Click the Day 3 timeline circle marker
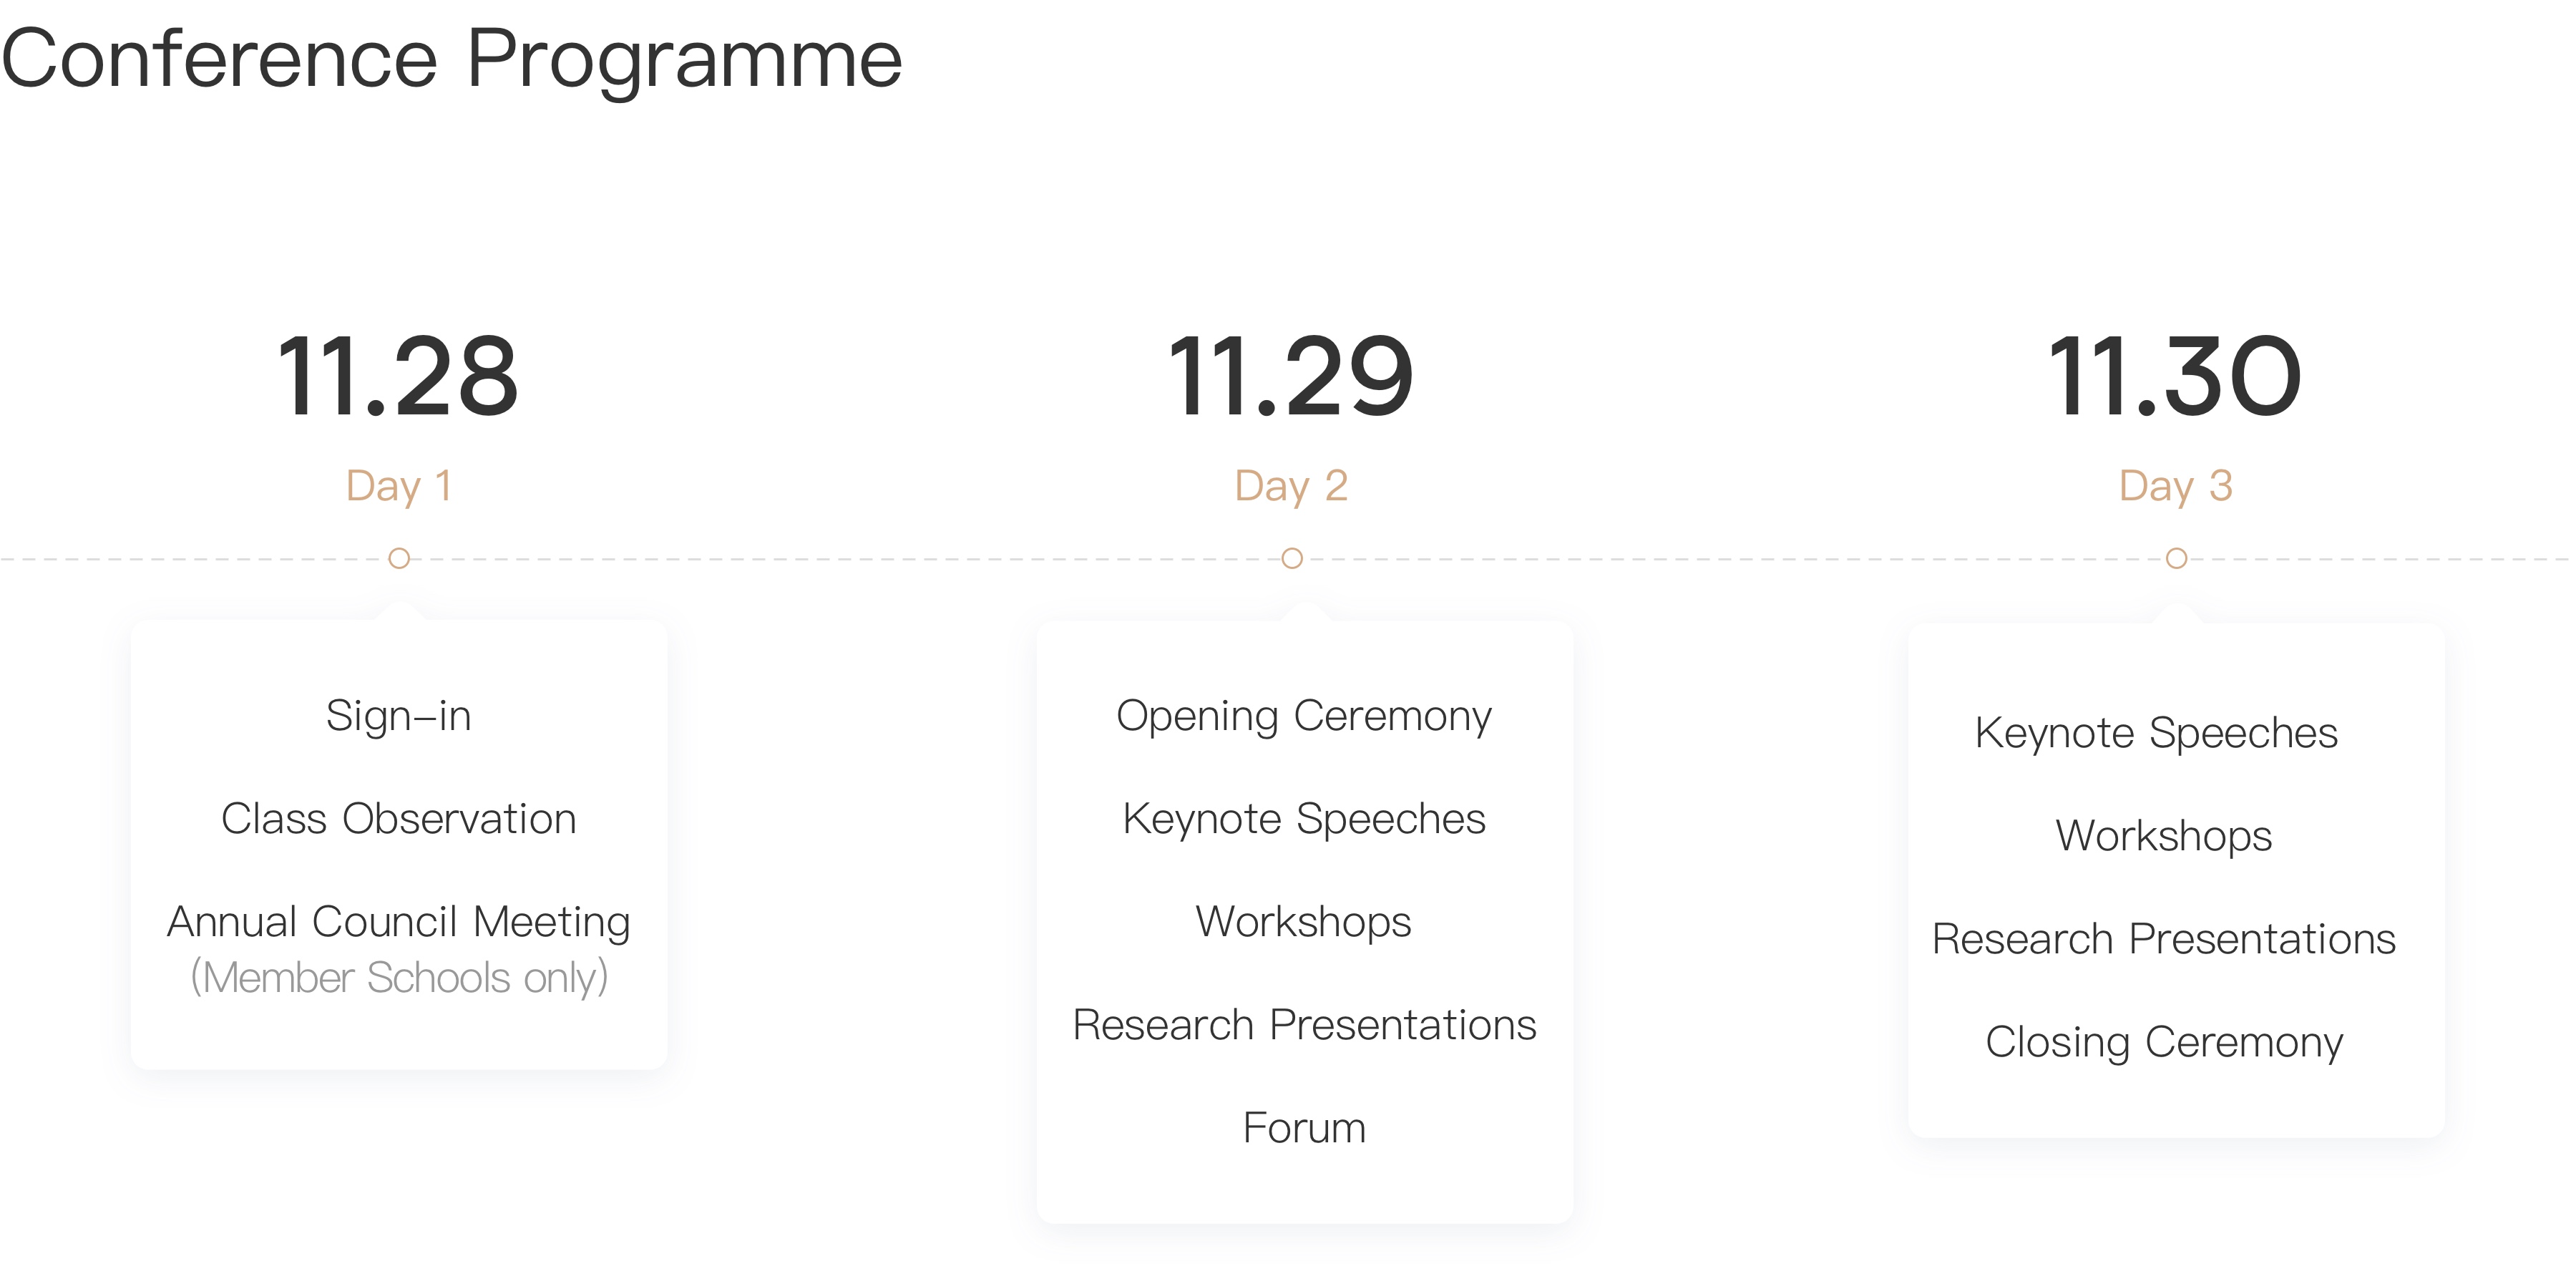The image size is (2576, 1269). click(2176, 558)
